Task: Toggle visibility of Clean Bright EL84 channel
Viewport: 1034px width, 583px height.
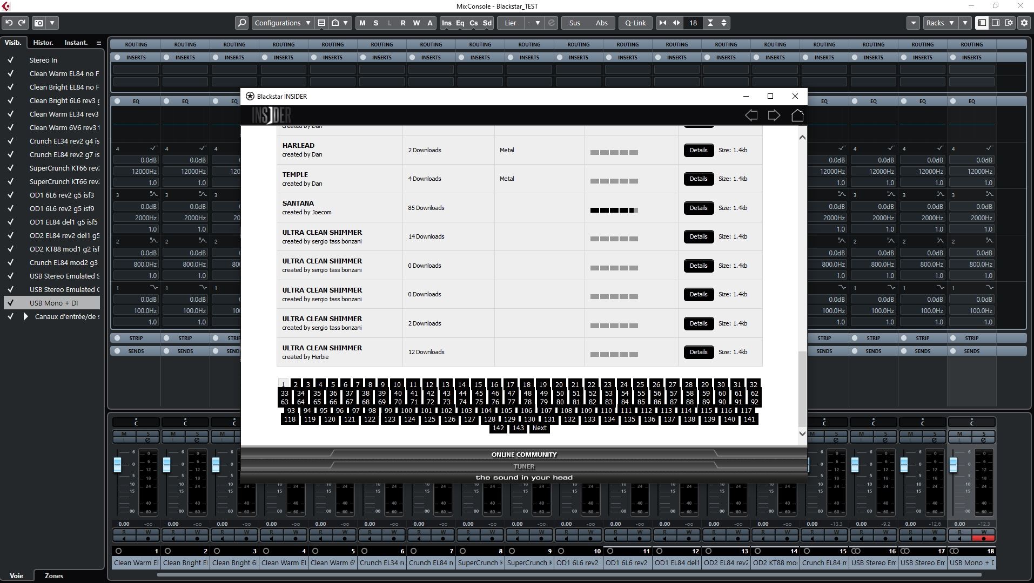Action: click(10, 87)
